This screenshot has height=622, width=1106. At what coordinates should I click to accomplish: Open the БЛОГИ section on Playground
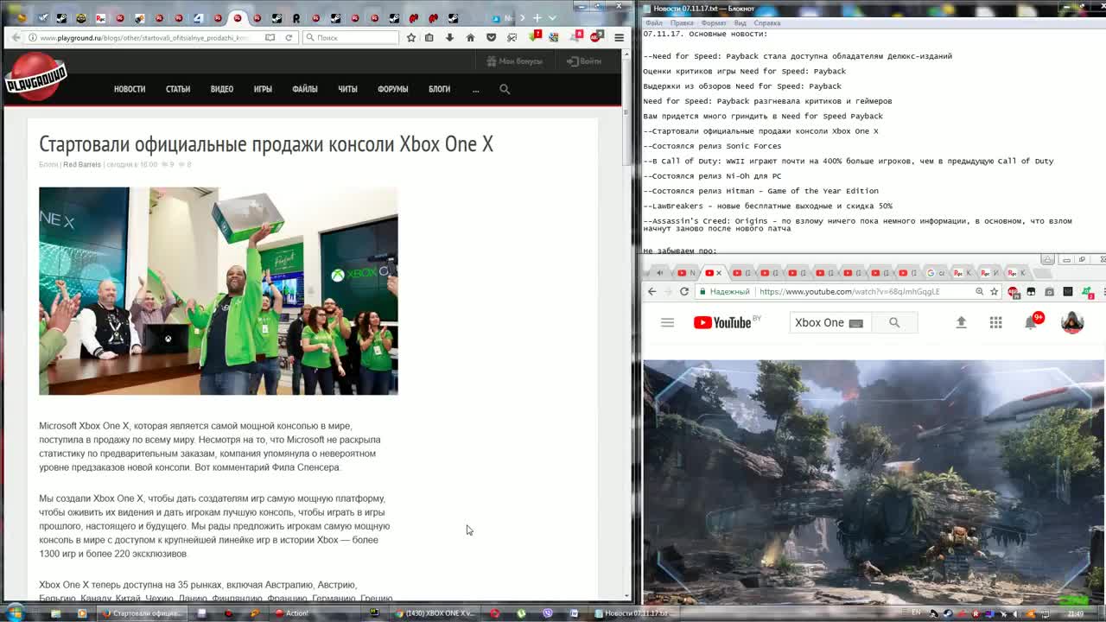(x=439, y=89)
